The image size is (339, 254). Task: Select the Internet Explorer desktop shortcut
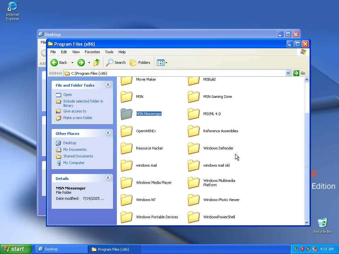[13, 11]
